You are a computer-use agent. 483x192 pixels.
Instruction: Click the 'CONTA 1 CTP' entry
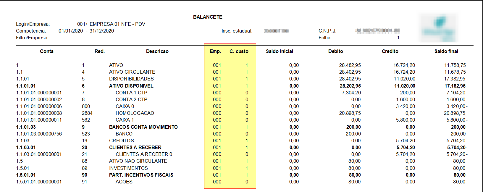coord(131,93)
